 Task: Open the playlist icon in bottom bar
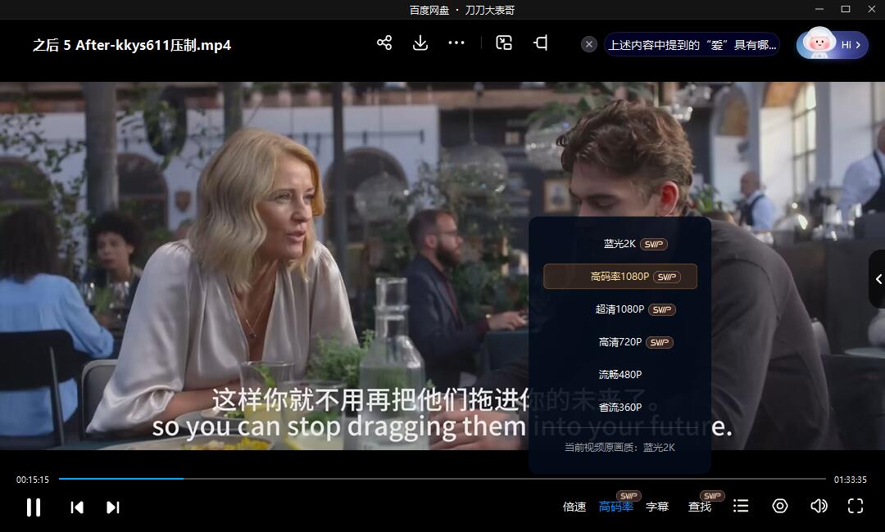coord(741,506)
